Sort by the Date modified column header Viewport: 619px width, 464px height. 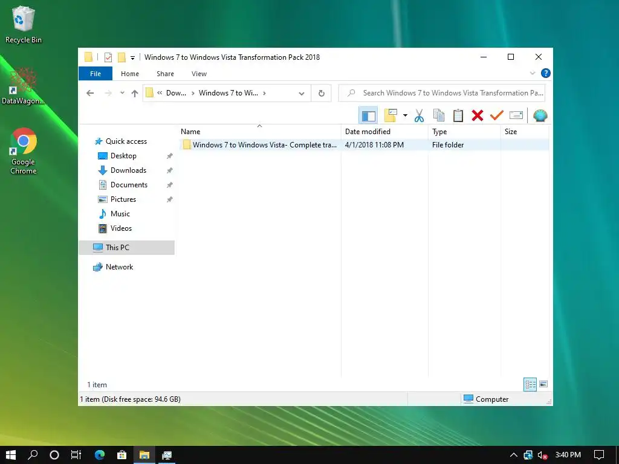[x=384, y=131]
